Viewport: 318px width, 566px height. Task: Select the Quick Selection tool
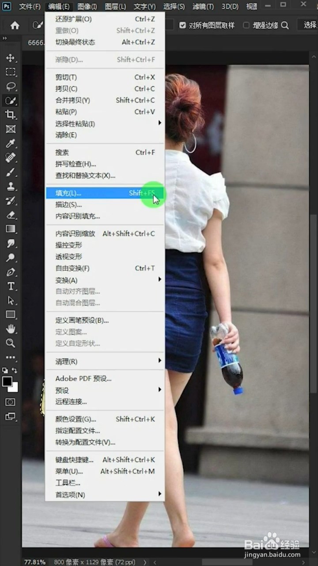(11, 100)
